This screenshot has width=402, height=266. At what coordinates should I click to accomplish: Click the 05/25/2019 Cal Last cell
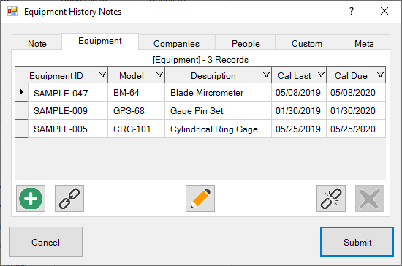[299, 129]
